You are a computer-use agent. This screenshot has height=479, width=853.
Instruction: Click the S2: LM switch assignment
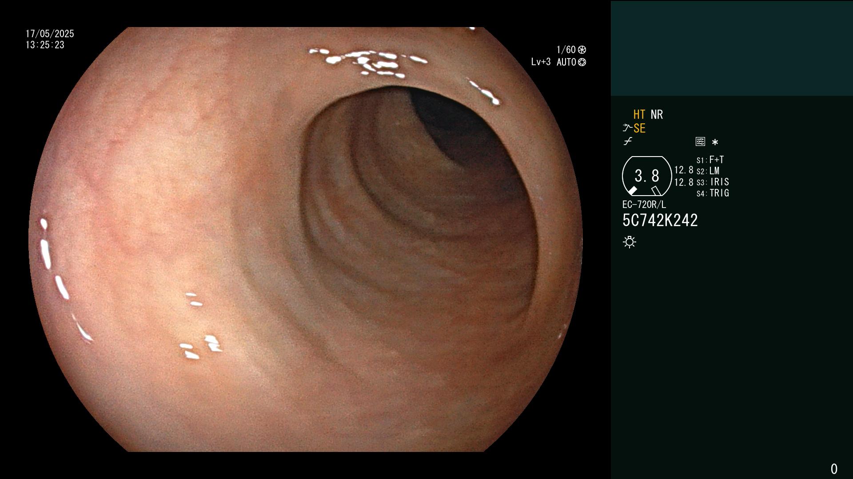click(x=708, y=171)
